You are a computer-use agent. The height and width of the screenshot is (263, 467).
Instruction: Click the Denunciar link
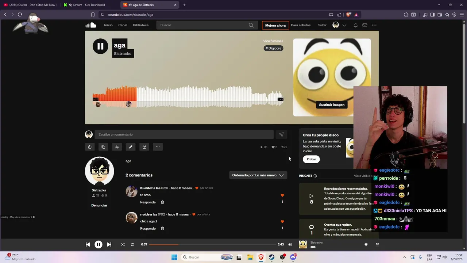click(x=99, y=205)
